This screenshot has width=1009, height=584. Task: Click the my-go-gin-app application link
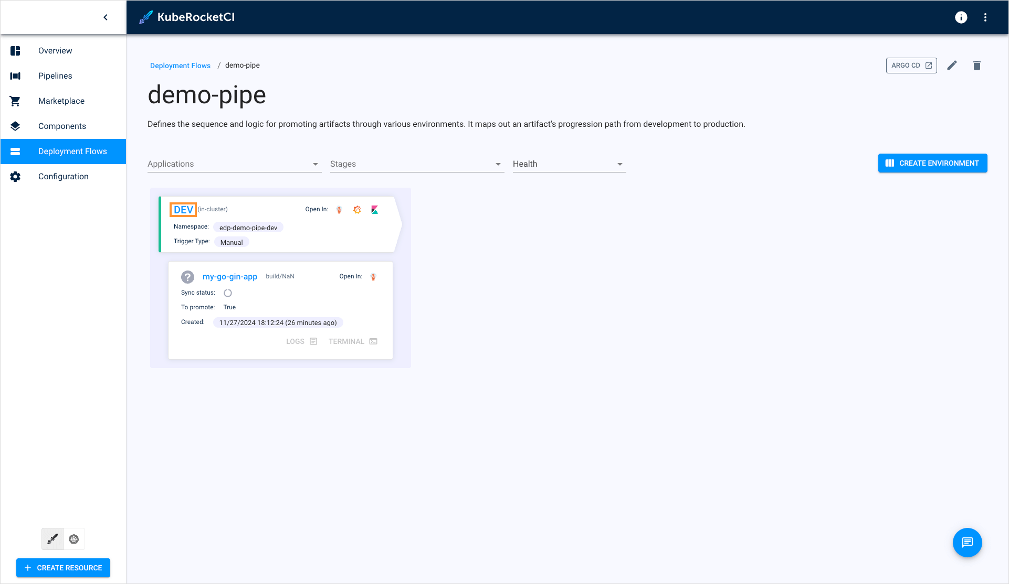point(229,276)
